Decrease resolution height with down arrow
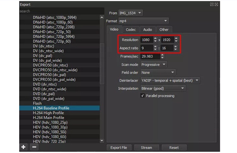 click(176, 41)
